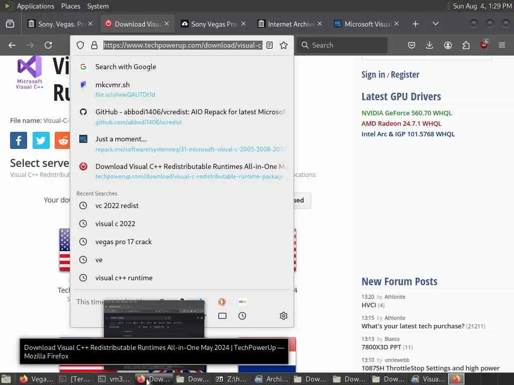Open the System menu in top panel

98,6
